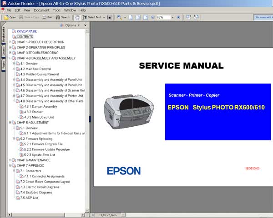Open Search with the binoculars button

(x=63, y=17)
